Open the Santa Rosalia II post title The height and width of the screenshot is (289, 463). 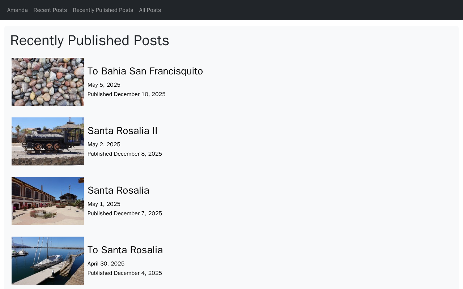(122, 131)
